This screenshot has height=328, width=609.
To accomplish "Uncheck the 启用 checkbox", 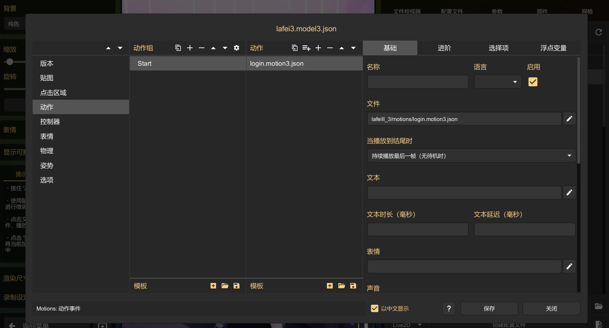I will tap(533, 82).
